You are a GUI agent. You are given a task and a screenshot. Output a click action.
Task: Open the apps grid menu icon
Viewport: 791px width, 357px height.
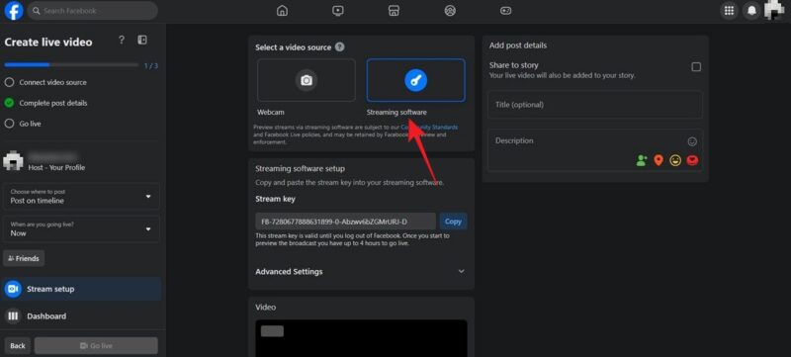[729, 11]
